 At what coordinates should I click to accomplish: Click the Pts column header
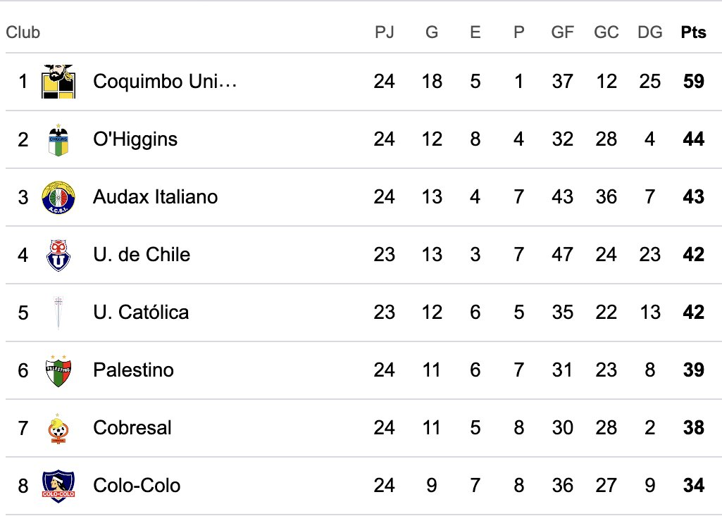pyautogui.click(x=693, y=32)
